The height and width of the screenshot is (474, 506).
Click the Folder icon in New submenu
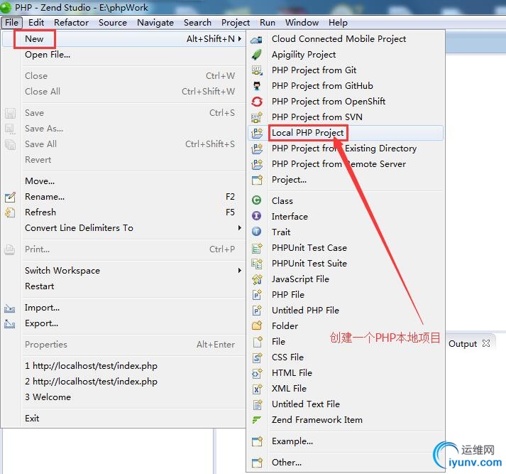[x=257, y=325]
